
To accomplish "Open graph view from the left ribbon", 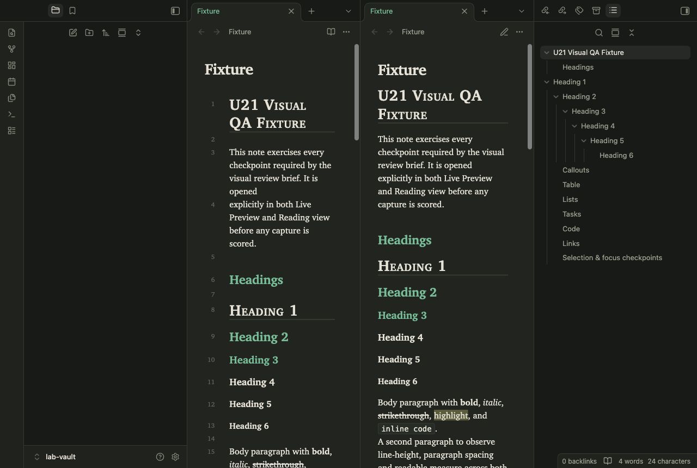I will coord(11,49).
